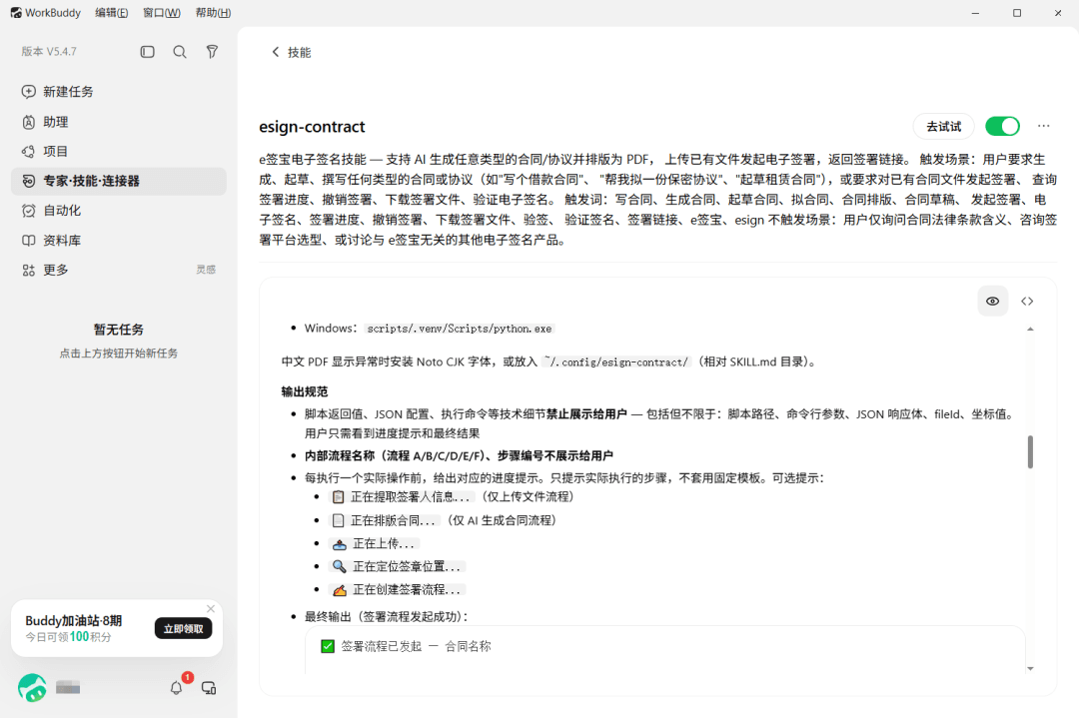The height and width of the screenshot is (718, 1079).
Task: Select 助理 in the sidebar
Action: (118, 122)
